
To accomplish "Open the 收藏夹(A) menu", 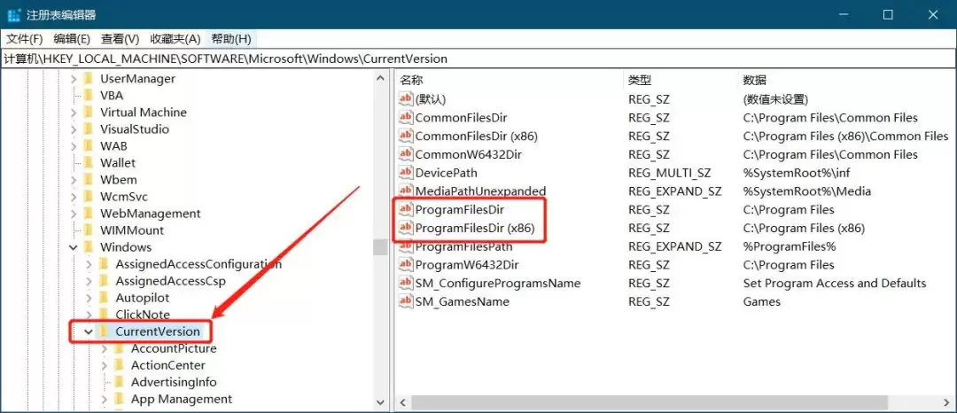I will 175,39.
